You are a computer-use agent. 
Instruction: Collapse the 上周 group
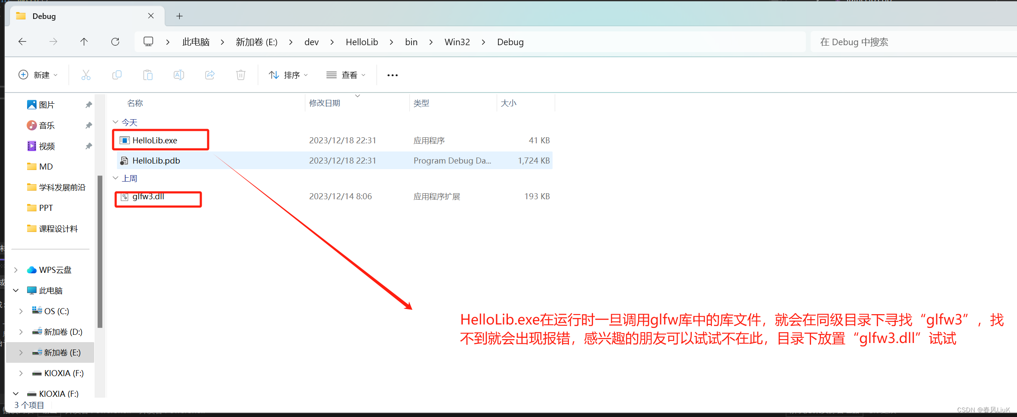[115, 178]
